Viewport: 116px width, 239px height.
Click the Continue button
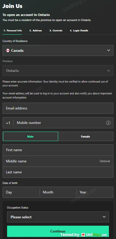point(58,231)
